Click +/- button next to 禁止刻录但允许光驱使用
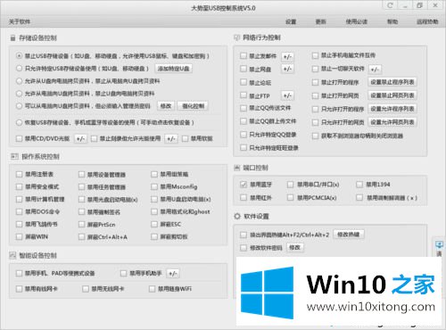 pyautogui.click(x=171, y=139)
